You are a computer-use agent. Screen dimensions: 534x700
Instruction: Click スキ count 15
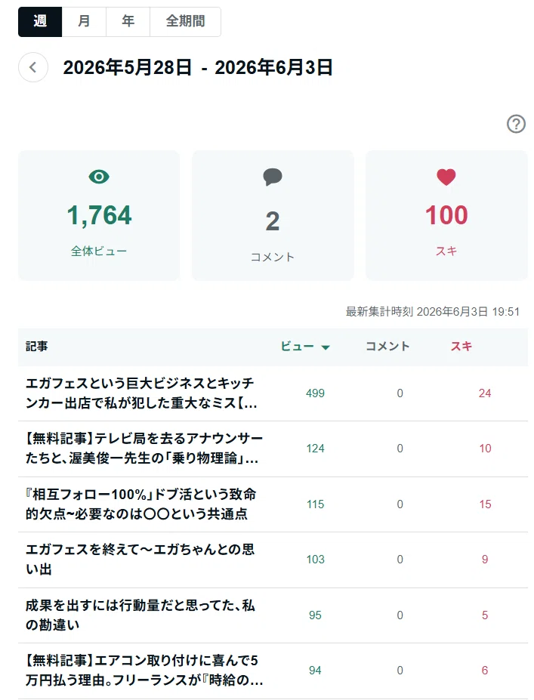[485, 504]
